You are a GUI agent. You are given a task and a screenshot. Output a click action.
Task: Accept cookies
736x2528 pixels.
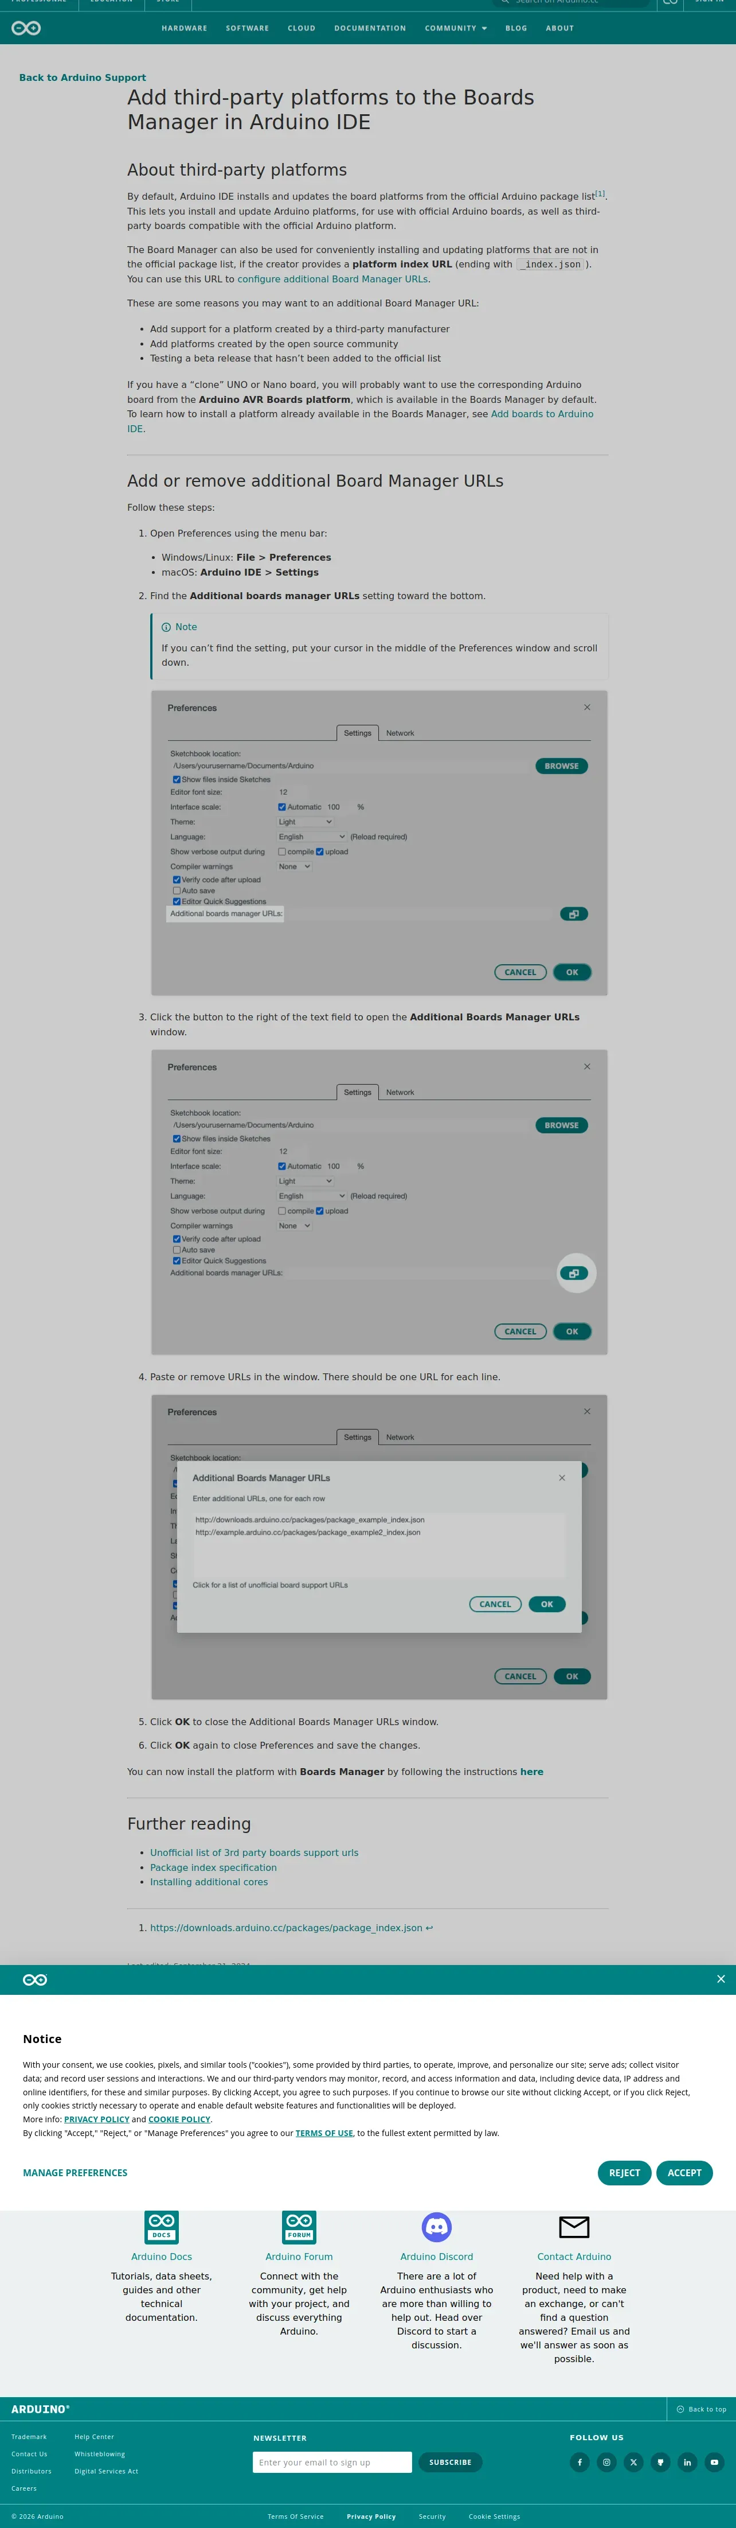(684, 2173)
